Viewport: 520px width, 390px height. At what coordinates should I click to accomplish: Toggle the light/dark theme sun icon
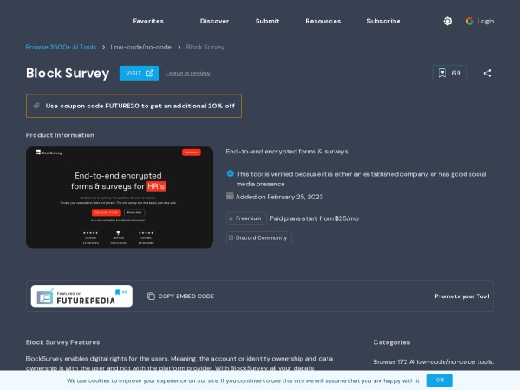pyautogui.click(x=447, y=21)
